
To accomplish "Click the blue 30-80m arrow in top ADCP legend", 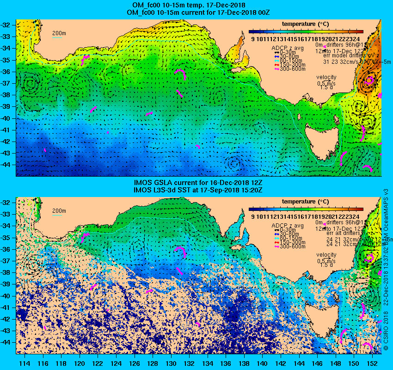I will point(276,56).
